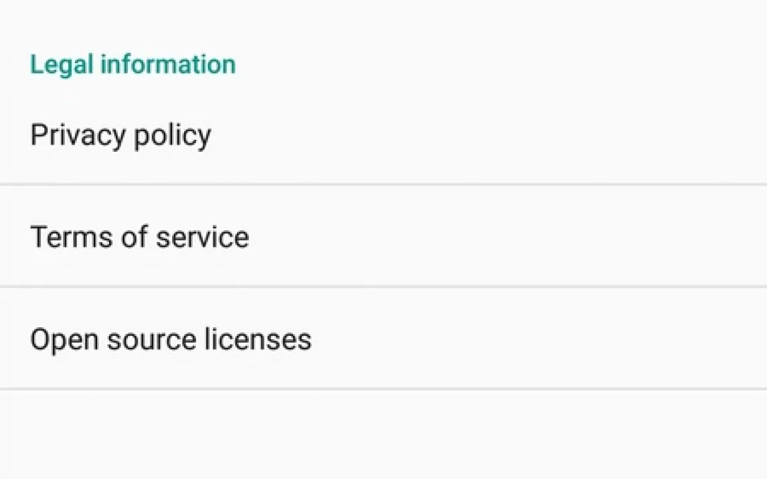The height and width of the screenshot is (479, 767).
Task: Open the Open source licenses entry
Action: (x=171, y=339)
